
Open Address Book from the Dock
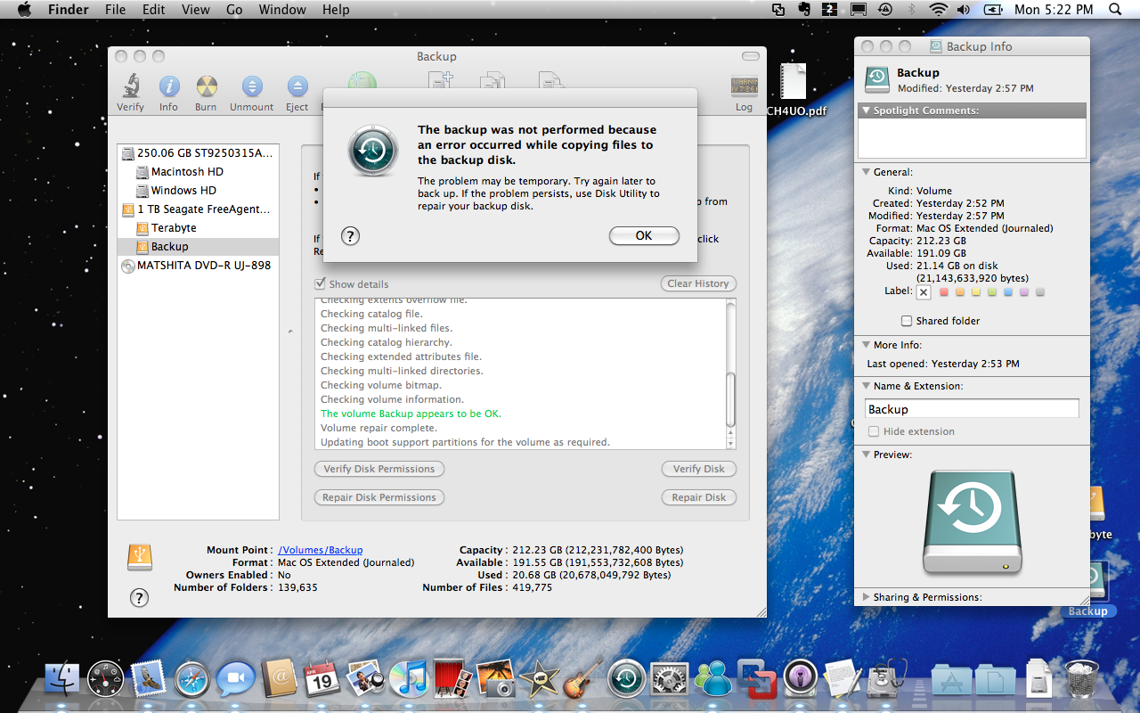tap(279, 679)
